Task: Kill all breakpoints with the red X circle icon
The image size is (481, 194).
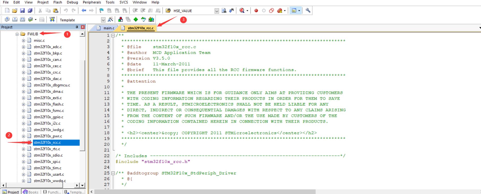Action: (280, 10)
